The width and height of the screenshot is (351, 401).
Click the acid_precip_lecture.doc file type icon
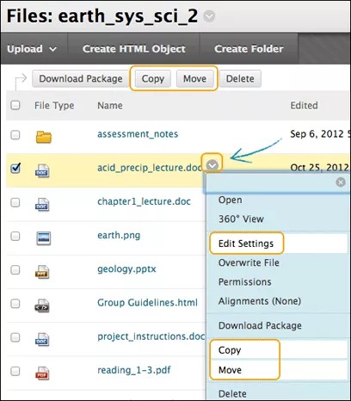click(42, 170)
